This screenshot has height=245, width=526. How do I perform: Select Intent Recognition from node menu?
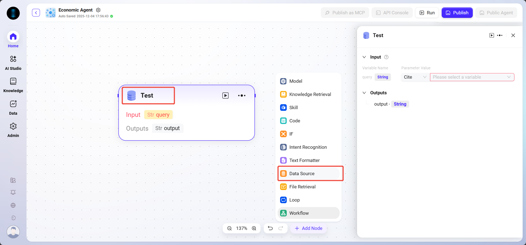[x=308, y=147]
